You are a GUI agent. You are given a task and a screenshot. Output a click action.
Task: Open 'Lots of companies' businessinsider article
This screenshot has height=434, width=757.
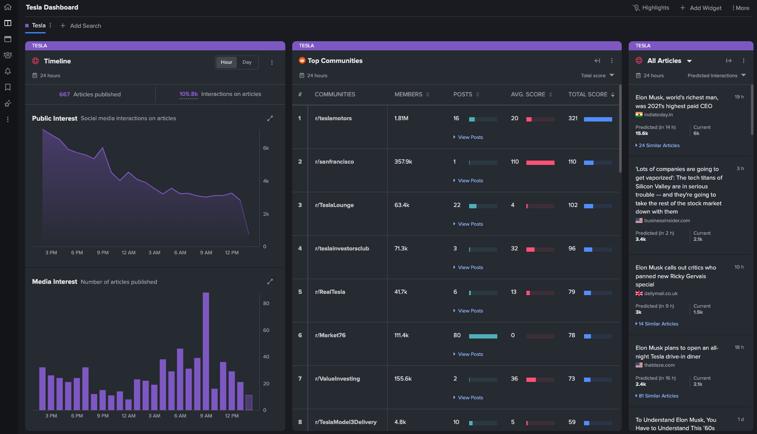(x=679, y=190)
